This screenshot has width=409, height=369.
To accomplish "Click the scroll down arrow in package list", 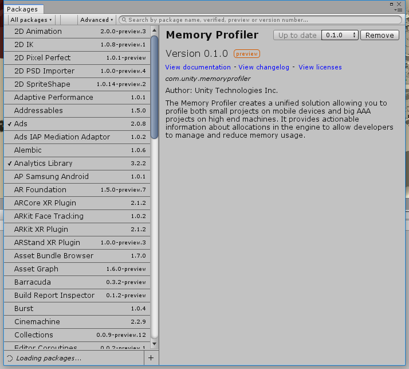I will [x=155, y=344].
